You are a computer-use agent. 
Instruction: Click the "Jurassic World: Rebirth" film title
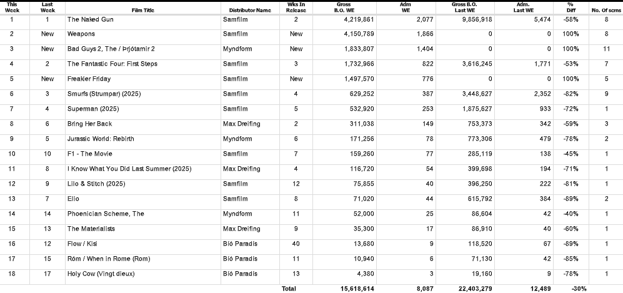pyautogui.click(x=101, y=139)
